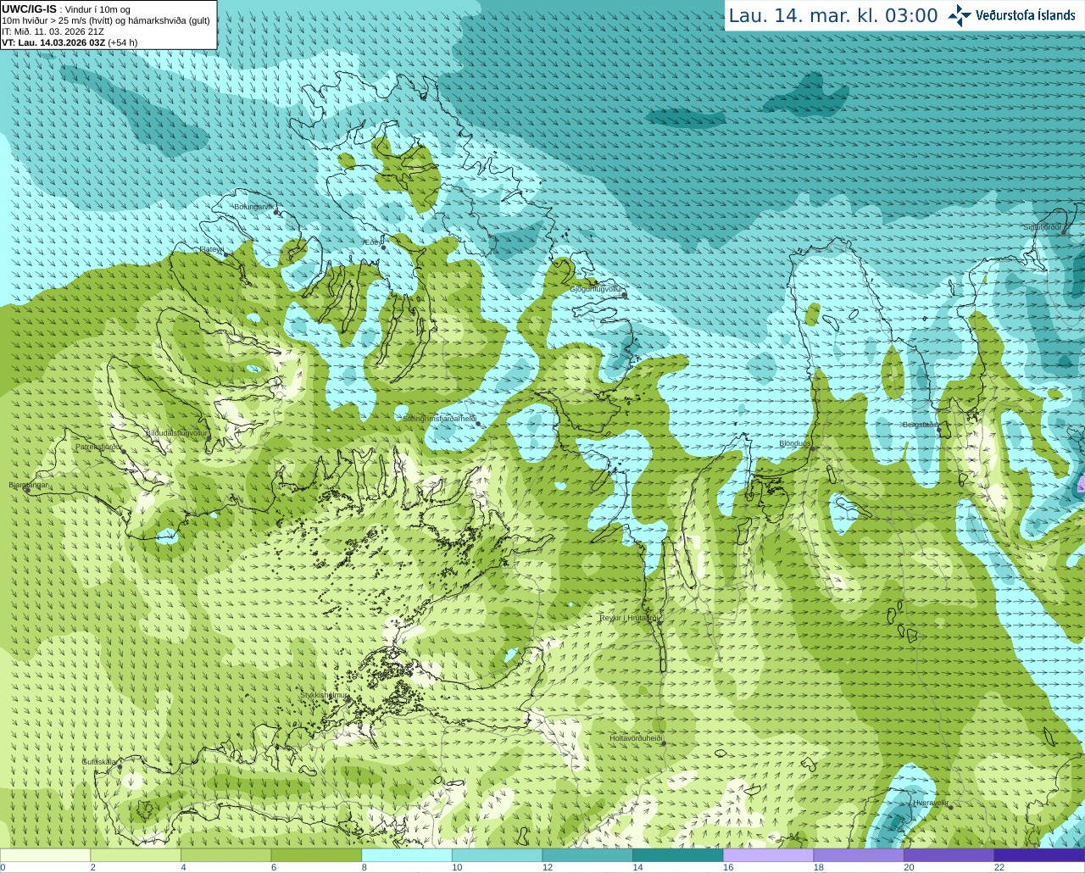Click the legend tick value 8

(364, 867)
